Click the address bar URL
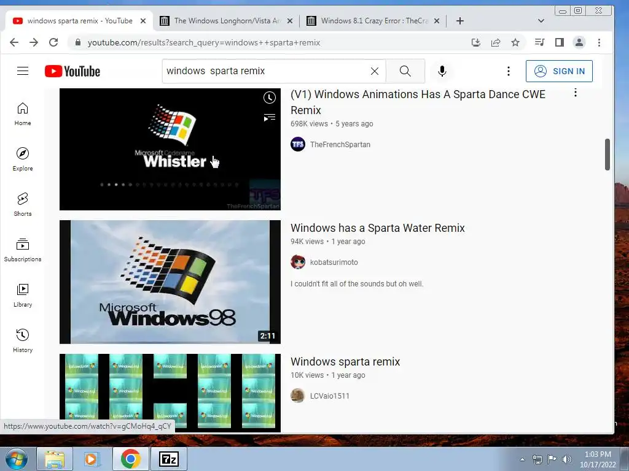Image resolution: width=629 pixels, height=471 pixels. pyautogui.click(x=204, y=42)
